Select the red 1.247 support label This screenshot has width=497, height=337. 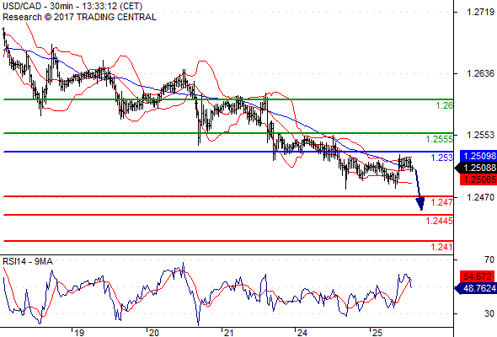click(442, 202)
